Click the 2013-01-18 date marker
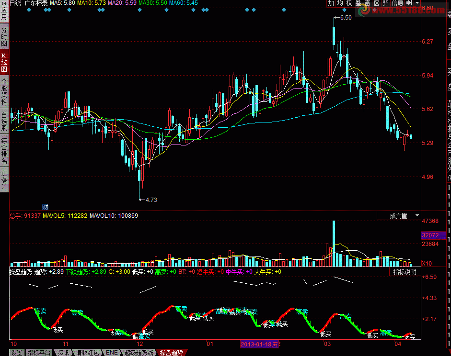The width and height of the screenshot is (451, 356). [259, 344]
